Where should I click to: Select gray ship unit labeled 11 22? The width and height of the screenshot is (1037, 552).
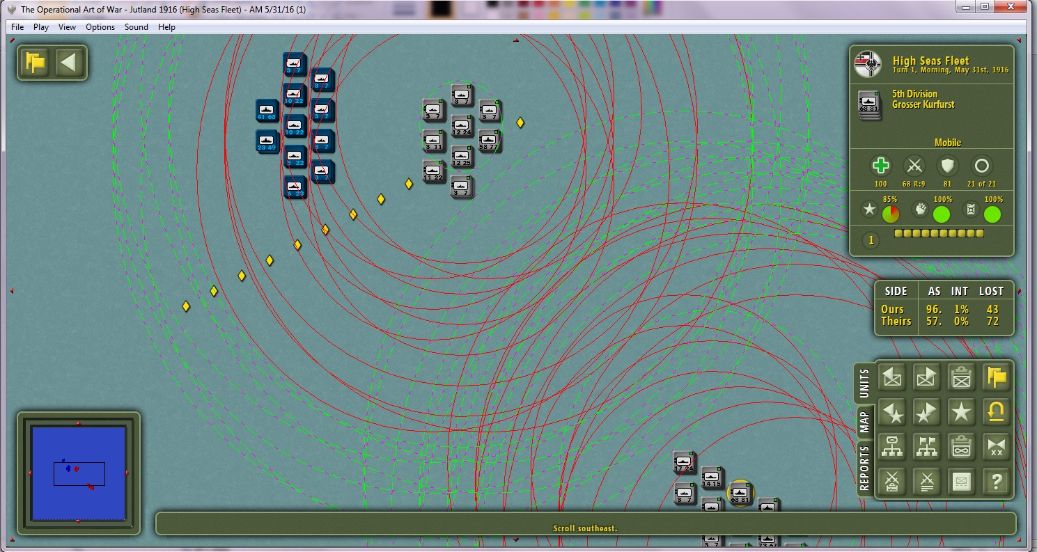433,171
